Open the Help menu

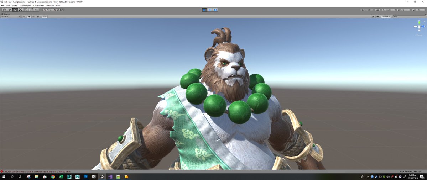click(58, 5)
